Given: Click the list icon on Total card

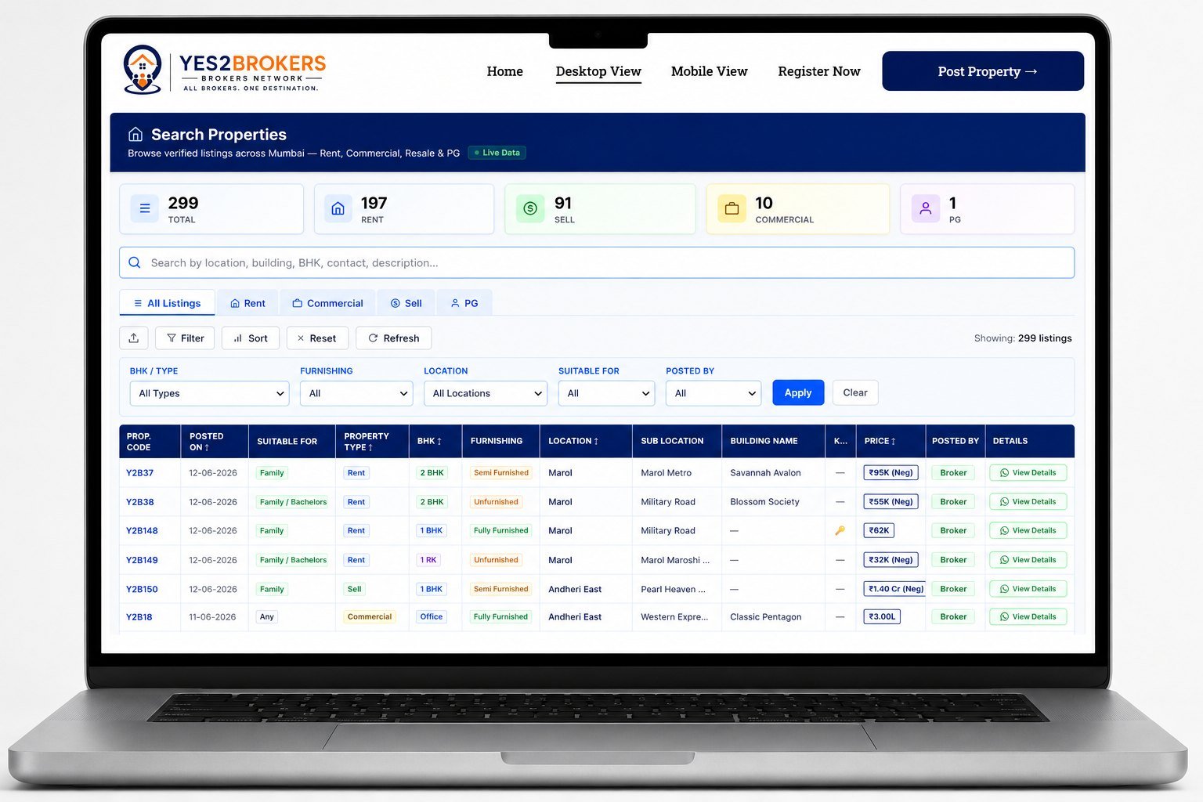Looking at the screenshot, I should [145, 208].
